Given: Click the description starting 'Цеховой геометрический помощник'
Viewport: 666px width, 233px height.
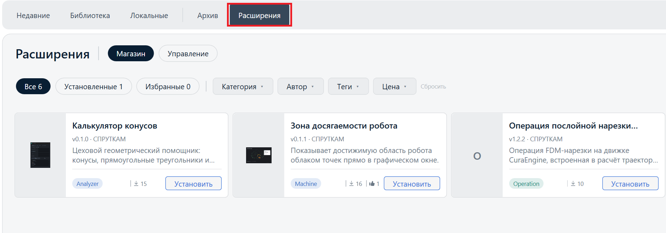Looking at the screenshot, I should (x=143, y=155).
